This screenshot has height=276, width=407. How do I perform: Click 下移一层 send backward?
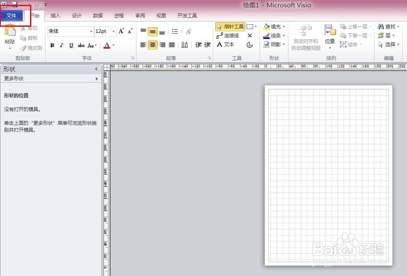[x=355, y=35]
